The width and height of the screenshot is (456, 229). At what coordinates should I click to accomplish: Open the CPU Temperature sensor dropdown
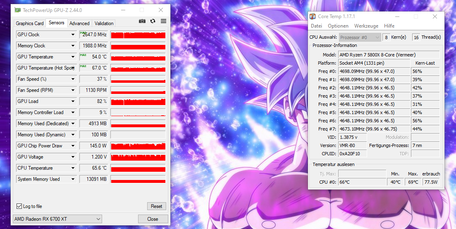point(73,168)
